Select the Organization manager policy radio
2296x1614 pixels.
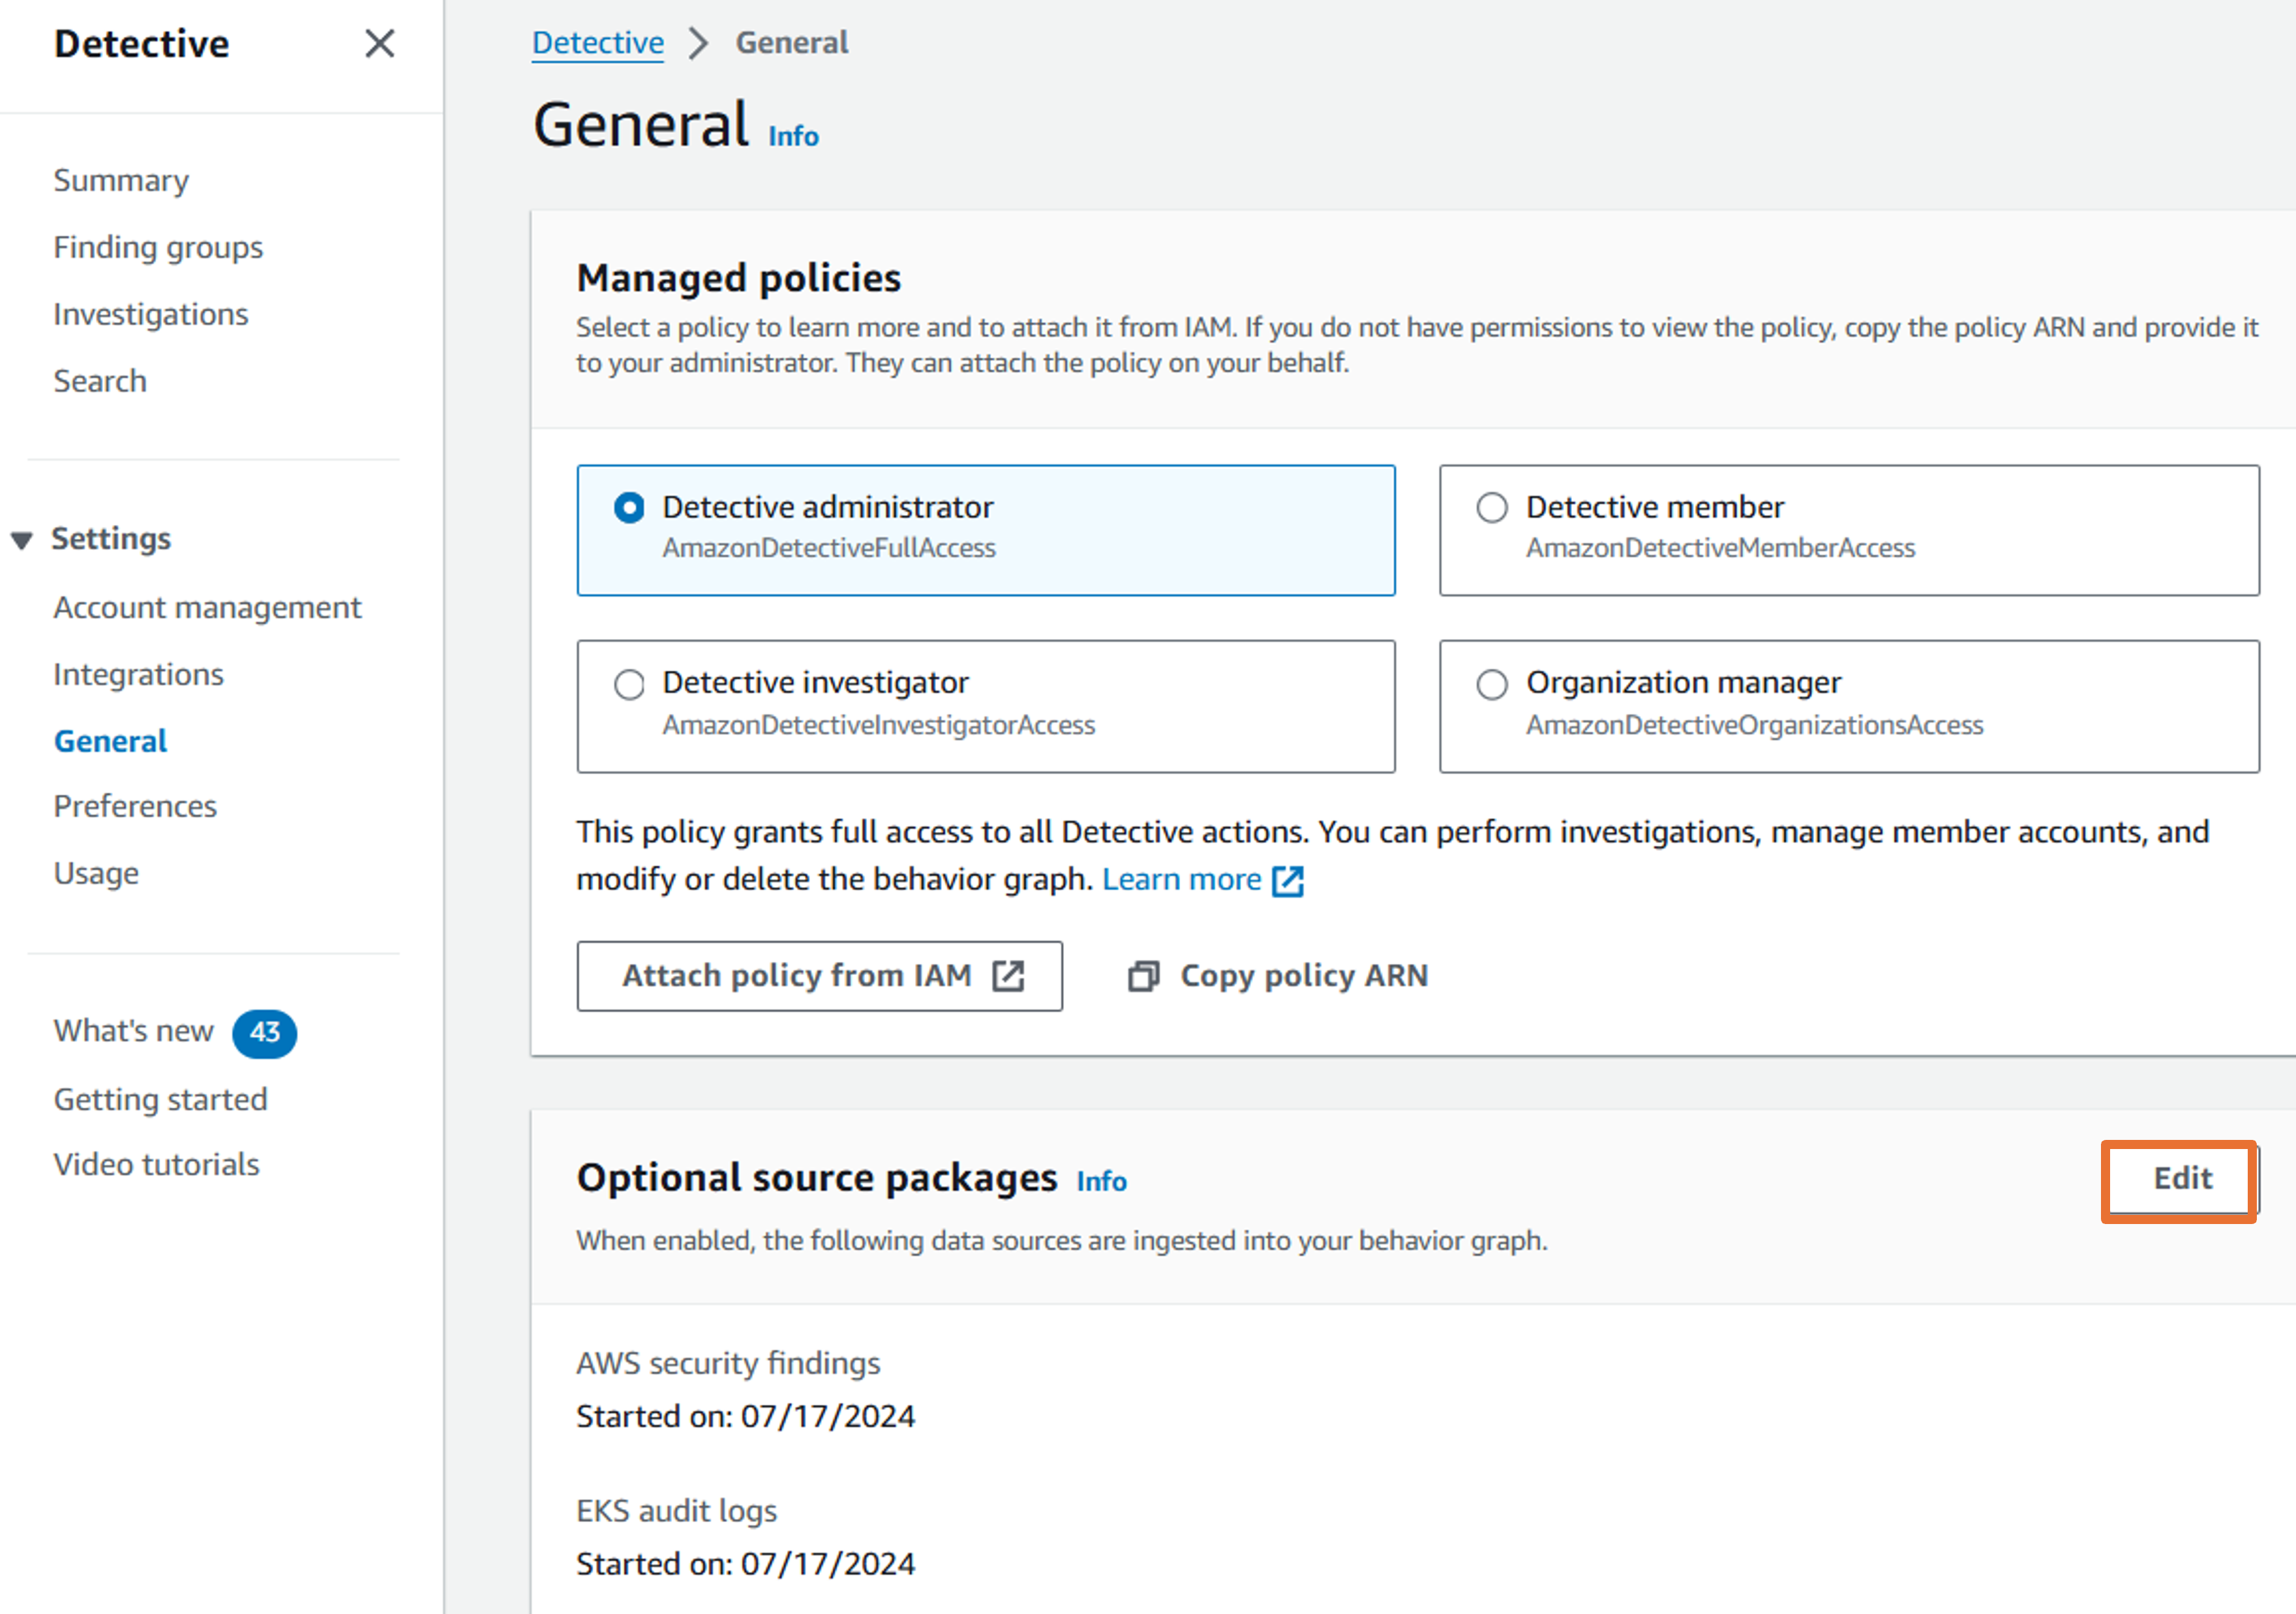(x=1491, y=684)
